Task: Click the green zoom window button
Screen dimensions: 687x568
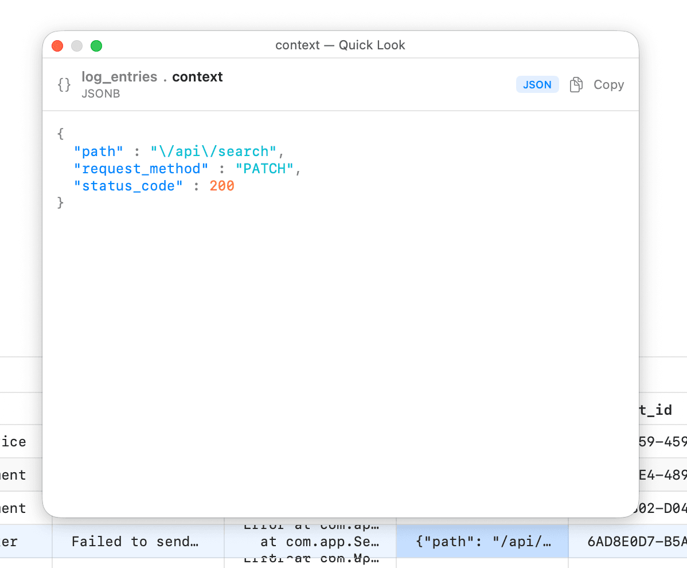Action: tap(96, 46)
